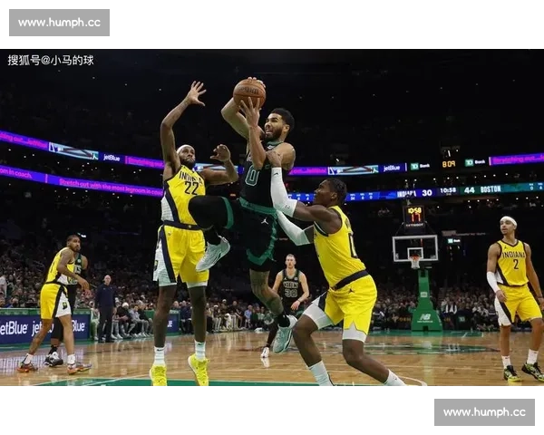Click the Celtics player standing in the background
The height and width of the screenshot is (435, 544).
pyautogui.click(x=290, y=288)
